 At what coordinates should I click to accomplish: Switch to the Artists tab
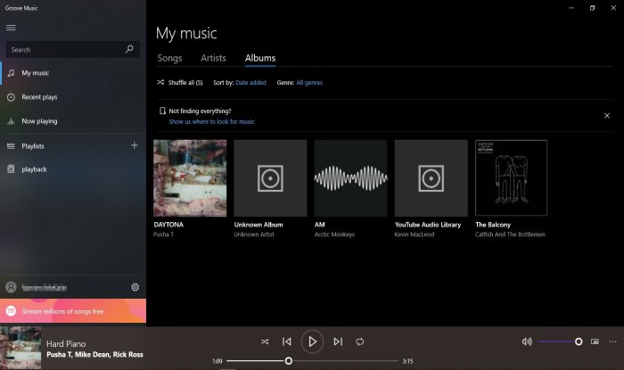tap(213, 58)
